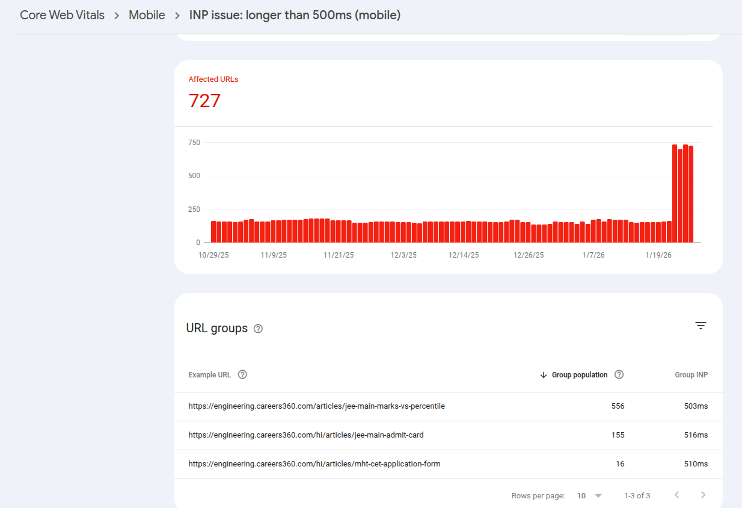
Task: Open jee-main-admit-card URL row
Action: click(305, 435)
